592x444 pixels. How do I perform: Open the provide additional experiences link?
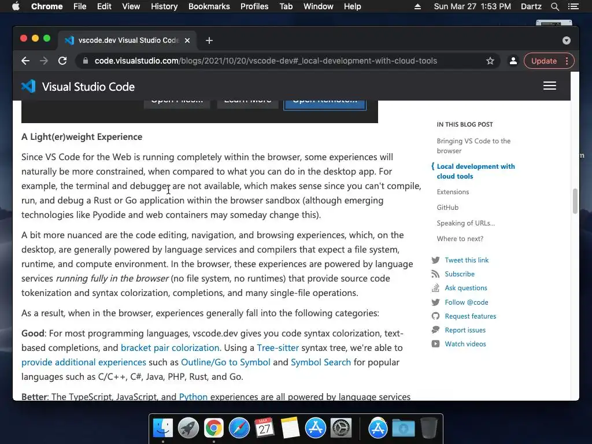pyautogui.click(x=83, y=362)
